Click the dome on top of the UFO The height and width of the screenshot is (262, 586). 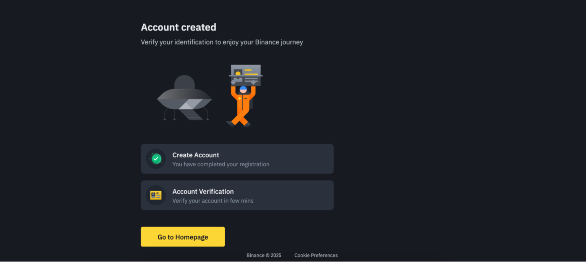click(x=184, y=82)
